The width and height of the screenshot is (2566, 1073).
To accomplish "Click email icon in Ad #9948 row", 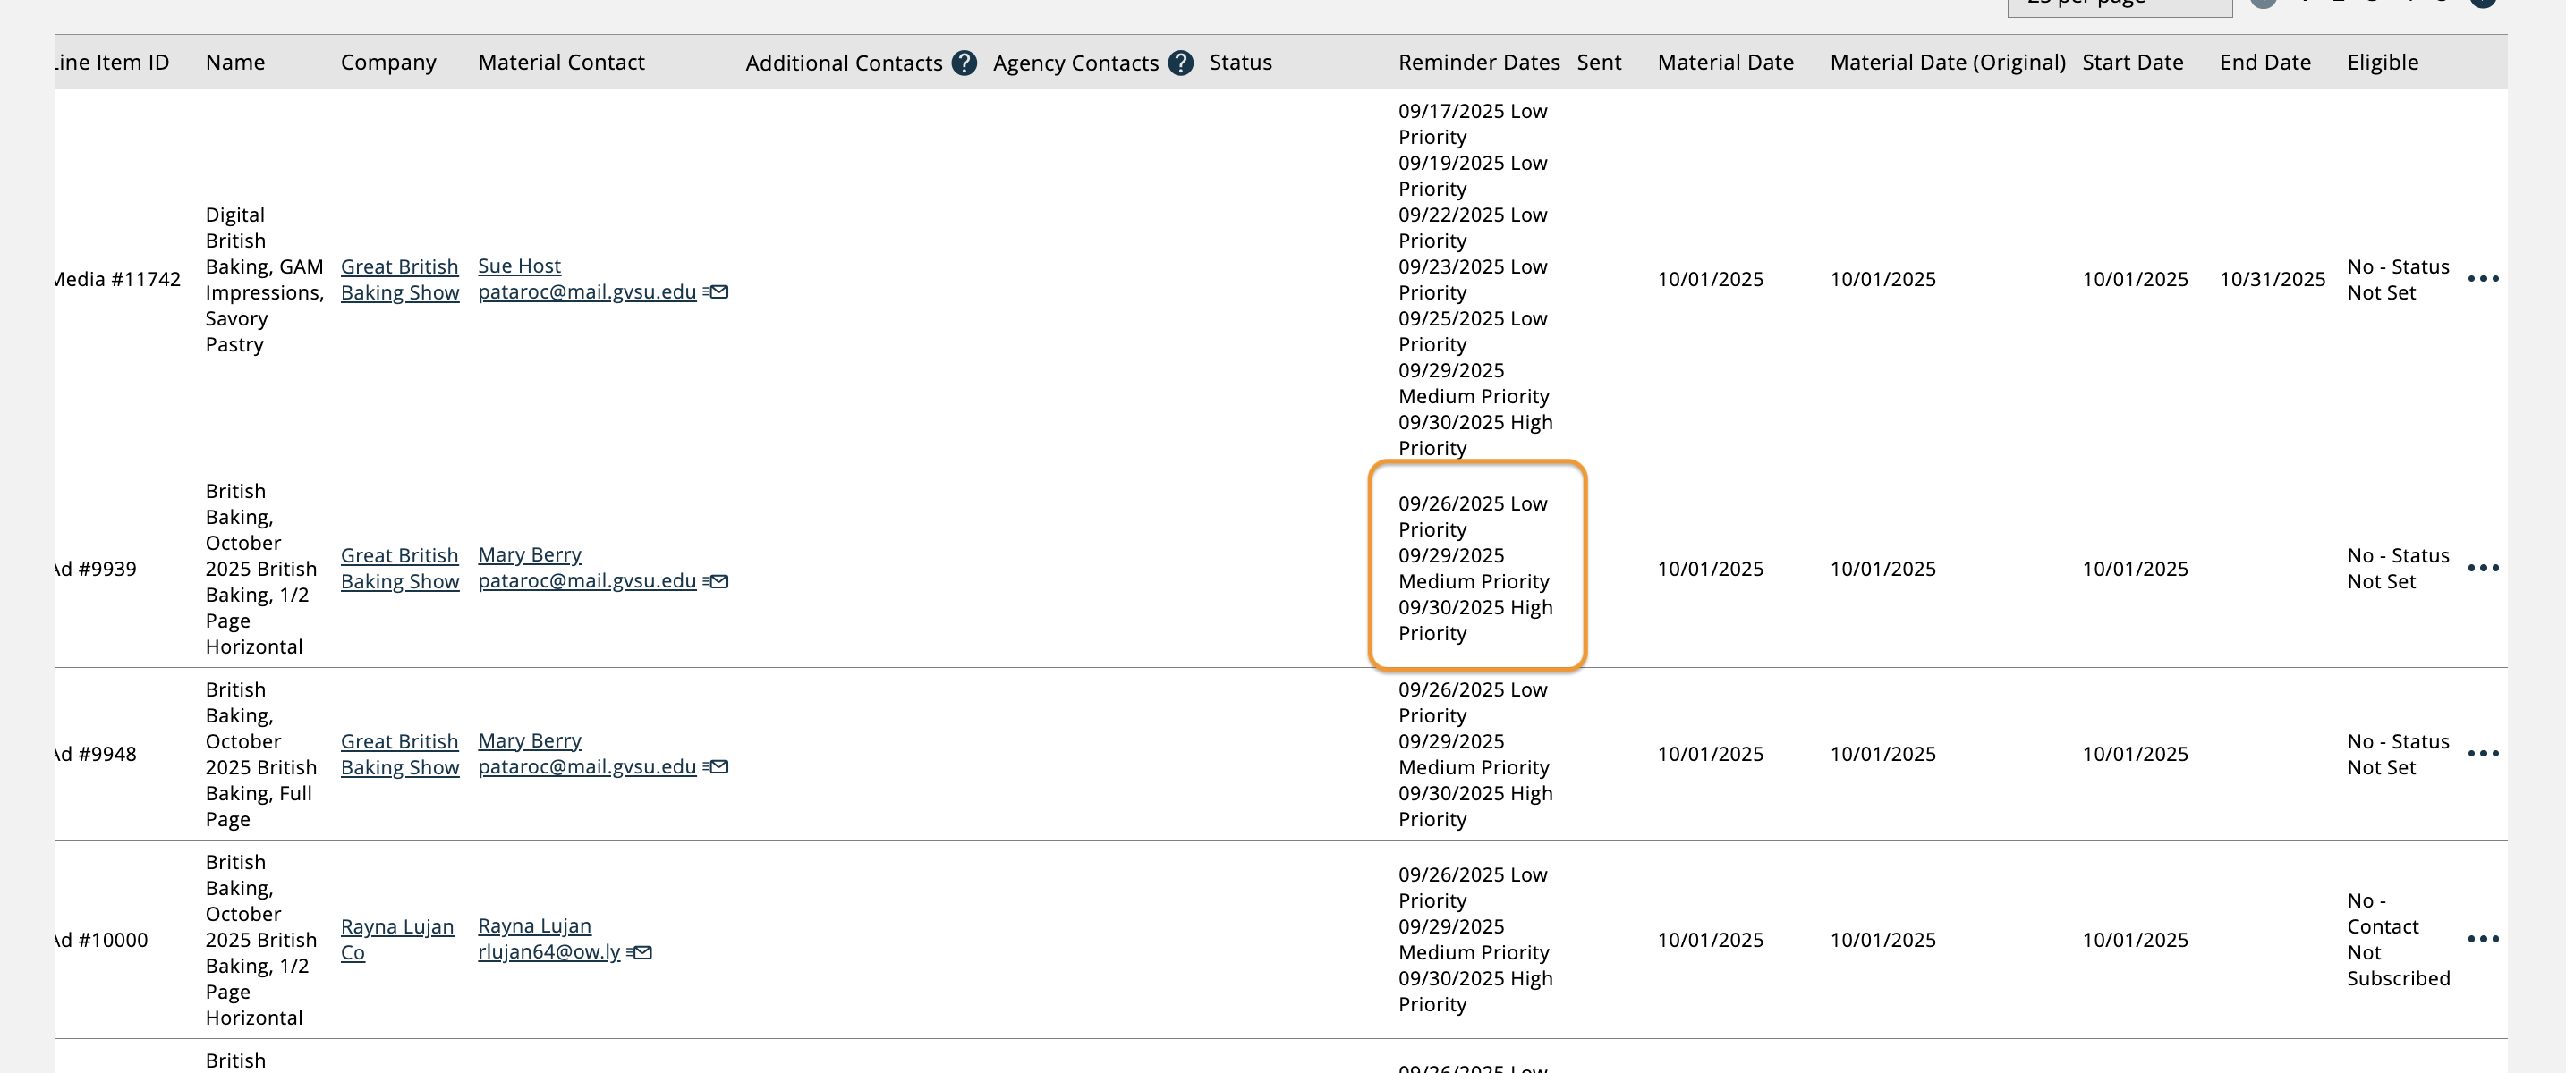I will (x=717, y=766).
